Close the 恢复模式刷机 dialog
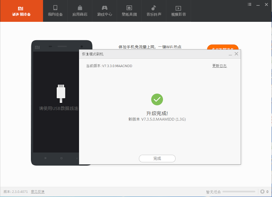This screenshot has height=197, width=272. pyautogui.click(x=236, y=54)
